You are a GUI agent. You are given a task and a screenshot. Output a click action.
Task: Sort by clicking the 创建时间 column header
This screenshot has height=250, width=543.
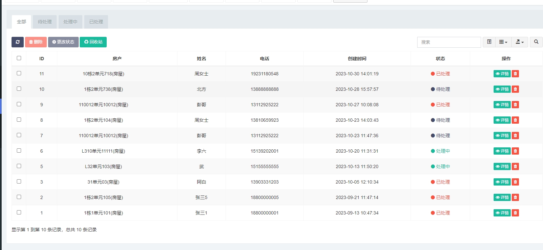(x=357, y=59)
